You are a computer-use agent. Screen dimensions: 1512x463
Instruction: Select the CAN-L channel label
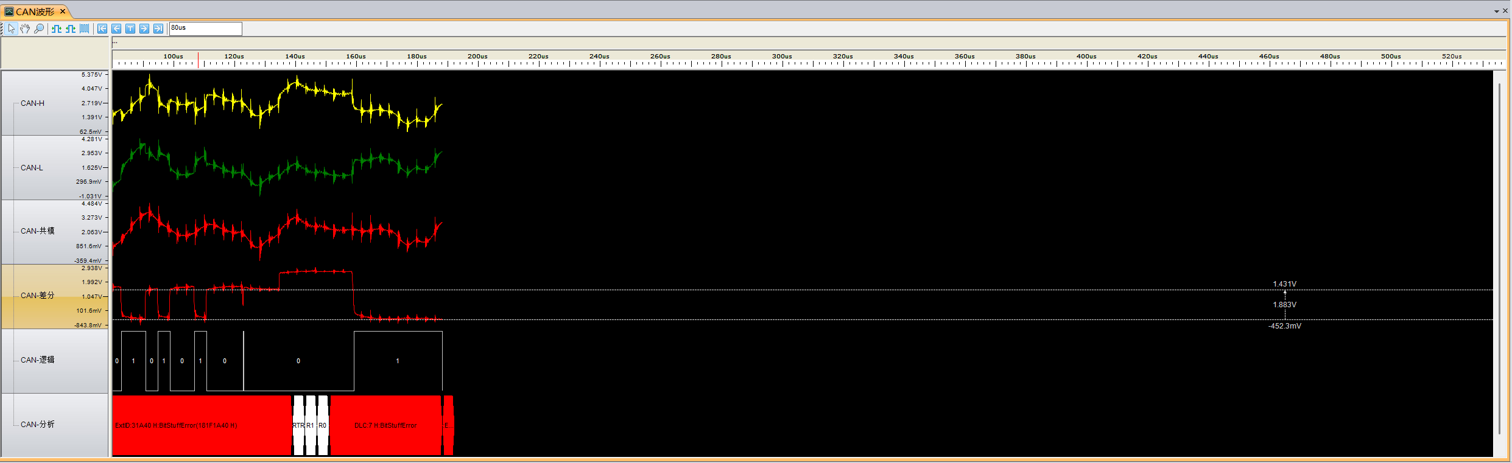[32, 168]
